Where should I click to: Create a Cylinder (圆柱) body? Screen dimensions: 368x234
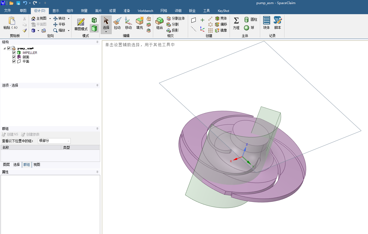[251, 19]
